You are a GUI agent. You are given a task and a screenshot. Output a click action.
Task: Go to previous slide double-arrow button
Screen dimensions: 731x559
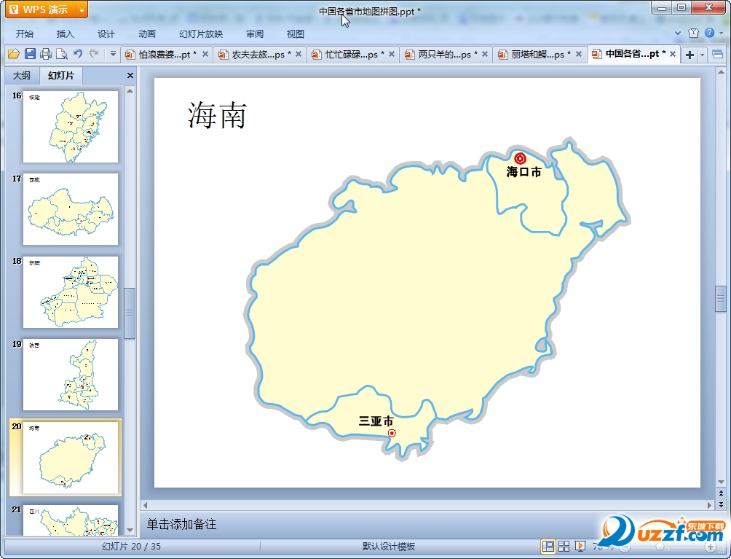click(722, 493)
